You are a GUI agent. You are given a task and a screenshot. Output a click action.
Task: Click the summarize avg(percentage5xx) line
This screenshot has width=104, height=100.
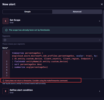30,67
